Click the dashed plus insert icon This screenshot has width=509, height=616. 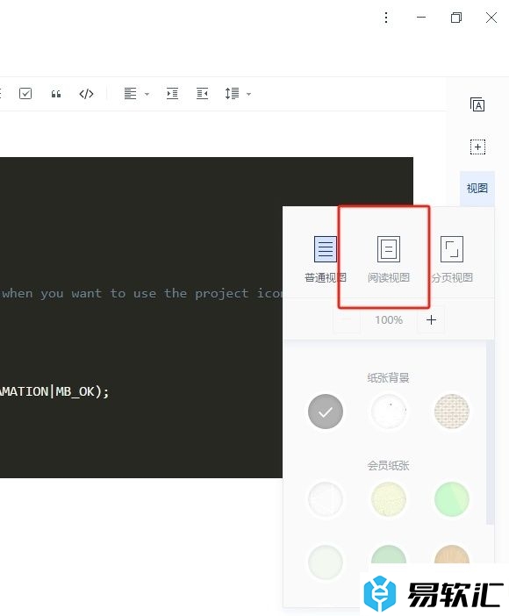tap(477, 147)
